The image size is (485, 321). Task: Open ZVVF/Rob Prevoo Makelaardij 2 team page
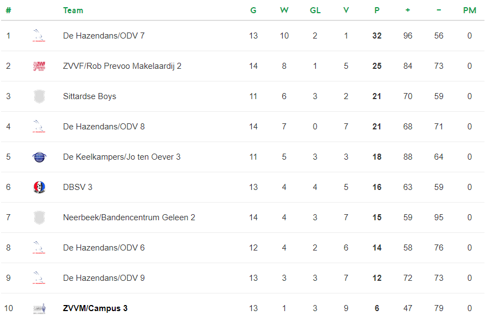122,66
